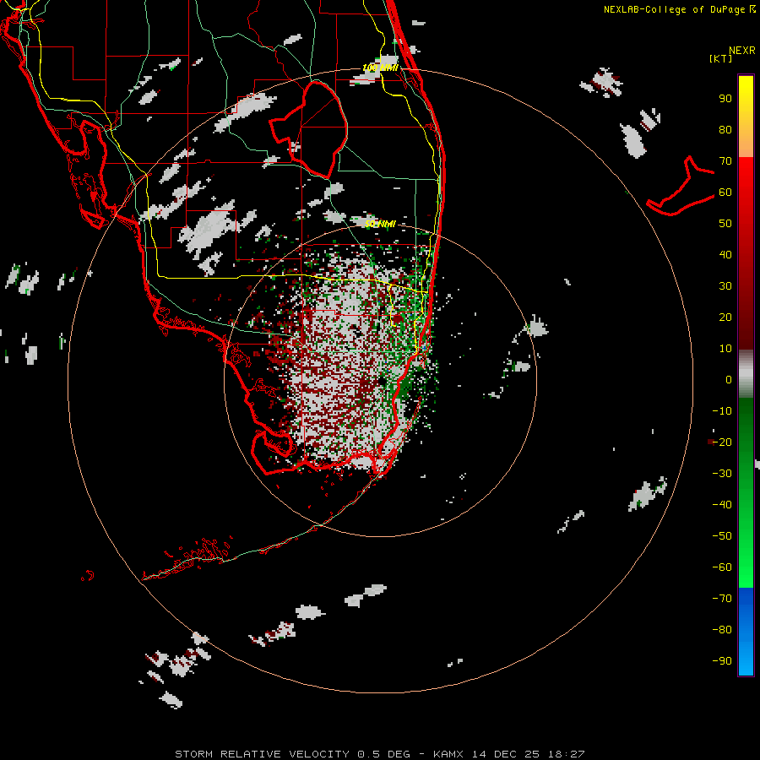Click the -90 value on velocity scale
This screenshot has height=760, width=760.
point(722,660)
